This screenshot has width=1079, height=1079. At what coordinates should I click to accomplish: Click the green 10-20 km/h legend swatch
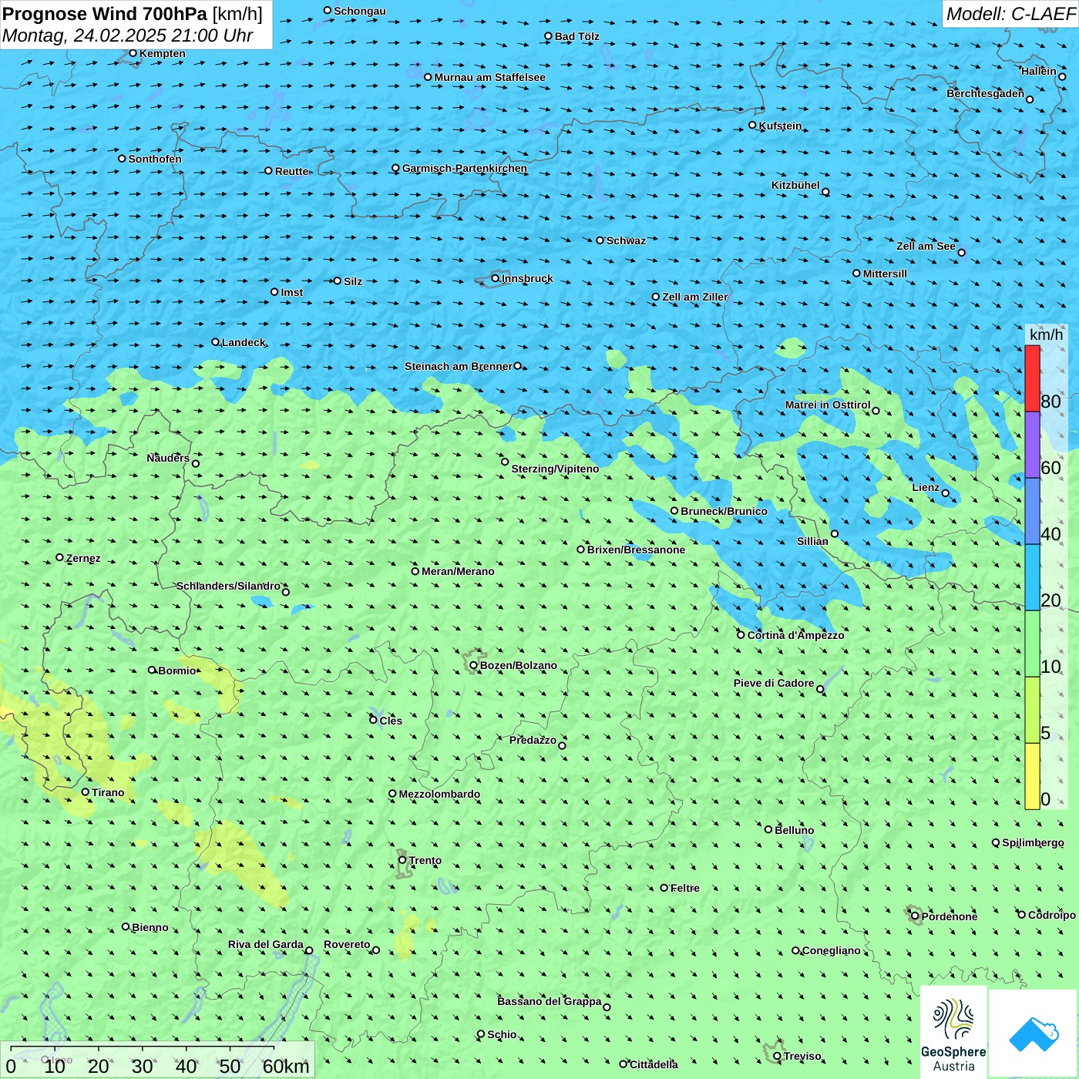(x=1032, y=644)
